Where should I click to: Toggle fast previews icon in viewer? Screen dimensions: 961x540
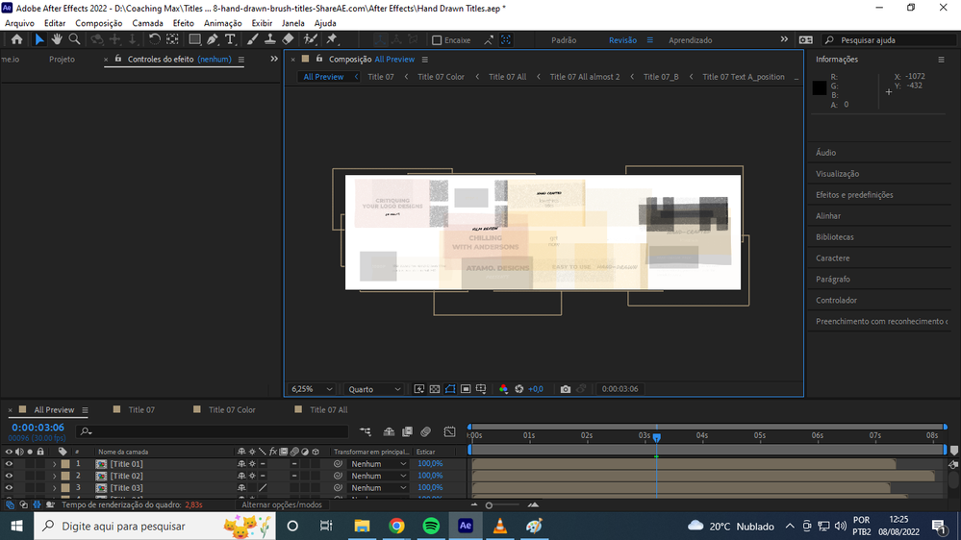pyautogui.click(x=419, y=389)
